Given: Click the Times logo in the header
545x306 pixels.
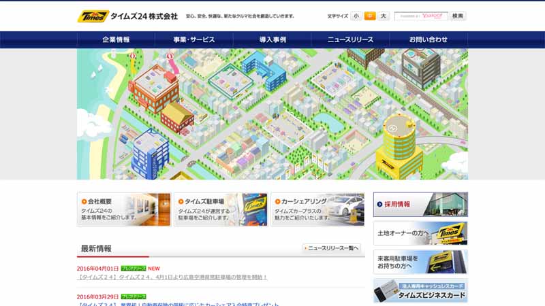Looking at the screenshot, I should tap(93, 16).
